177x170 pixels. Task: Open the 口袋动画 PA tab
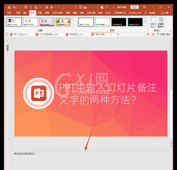click(120, 13)
